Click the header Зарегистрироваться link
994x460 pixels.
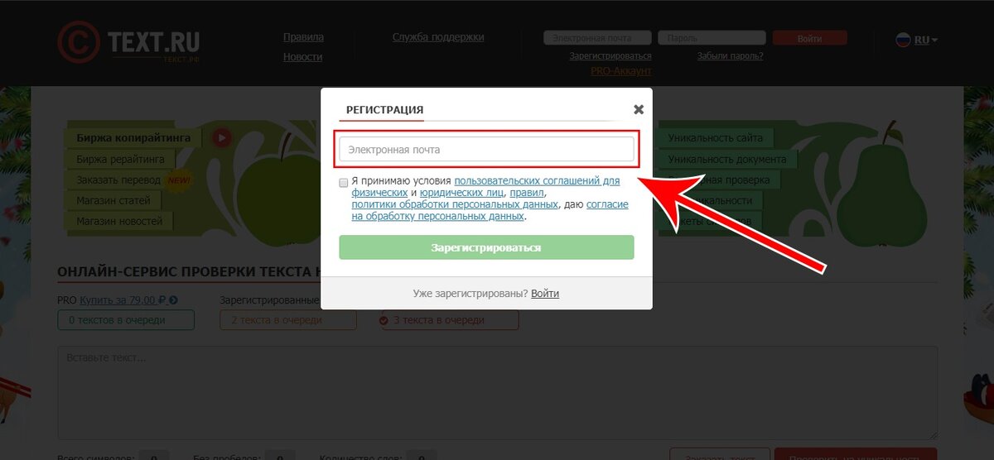(x=610, y=56)
